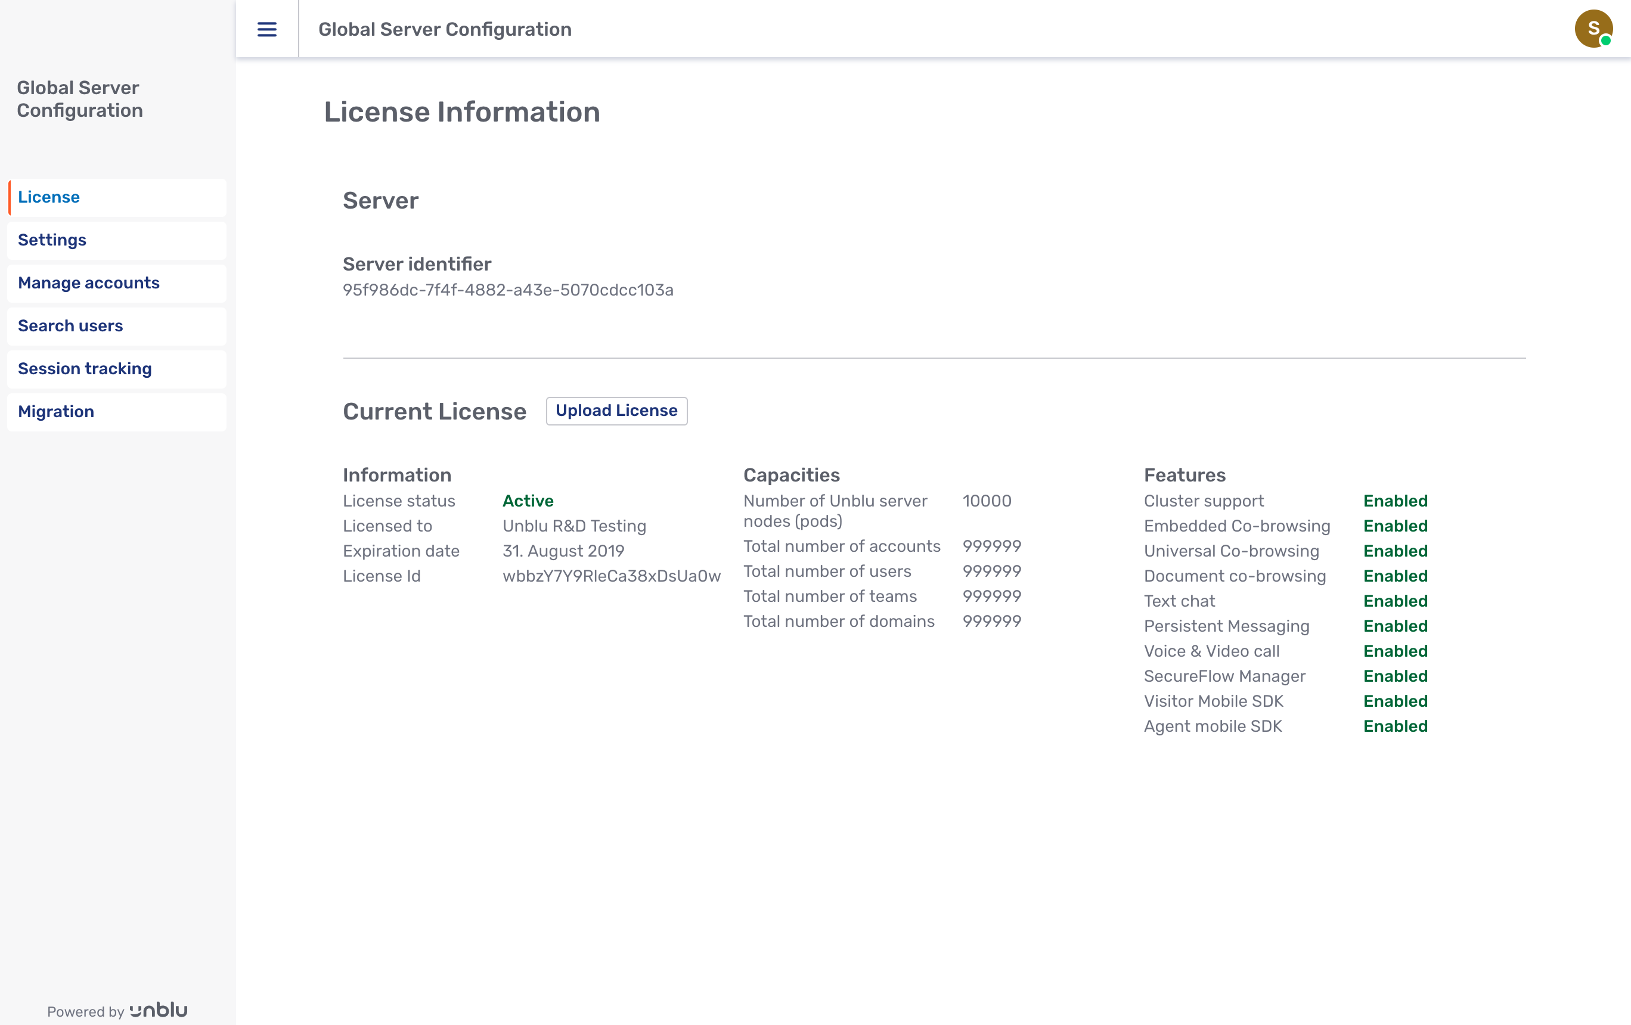Open Search users
The width and height of the screenshot is (1631, 1025).
click(x=70, y=325)
